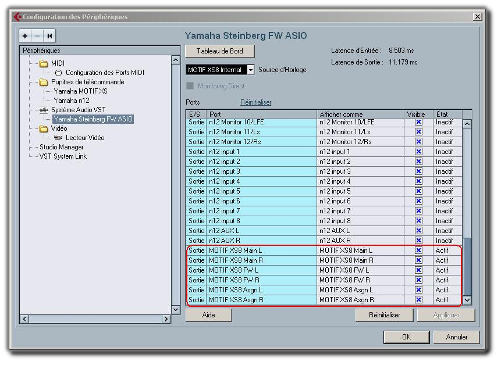Click the minus remove device icon
This screenshot has width=501, height=365.
(x=37, y=36)
